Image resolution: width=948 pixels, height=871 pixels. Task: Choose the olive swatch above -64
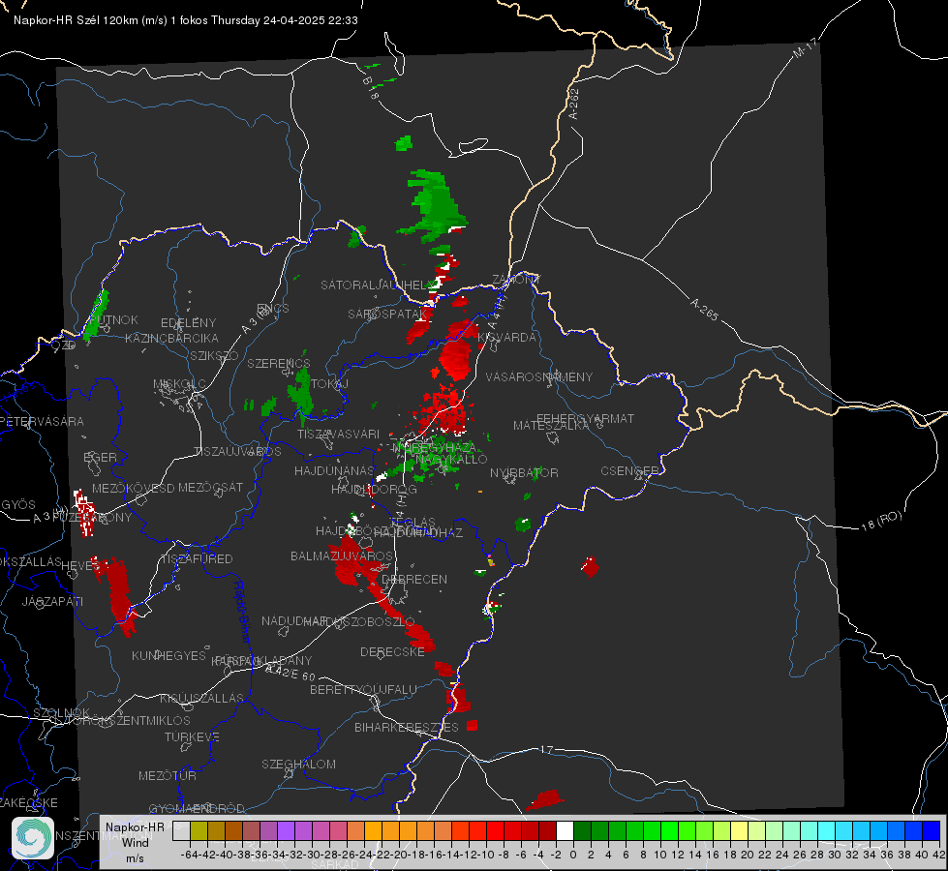(199, 830)
